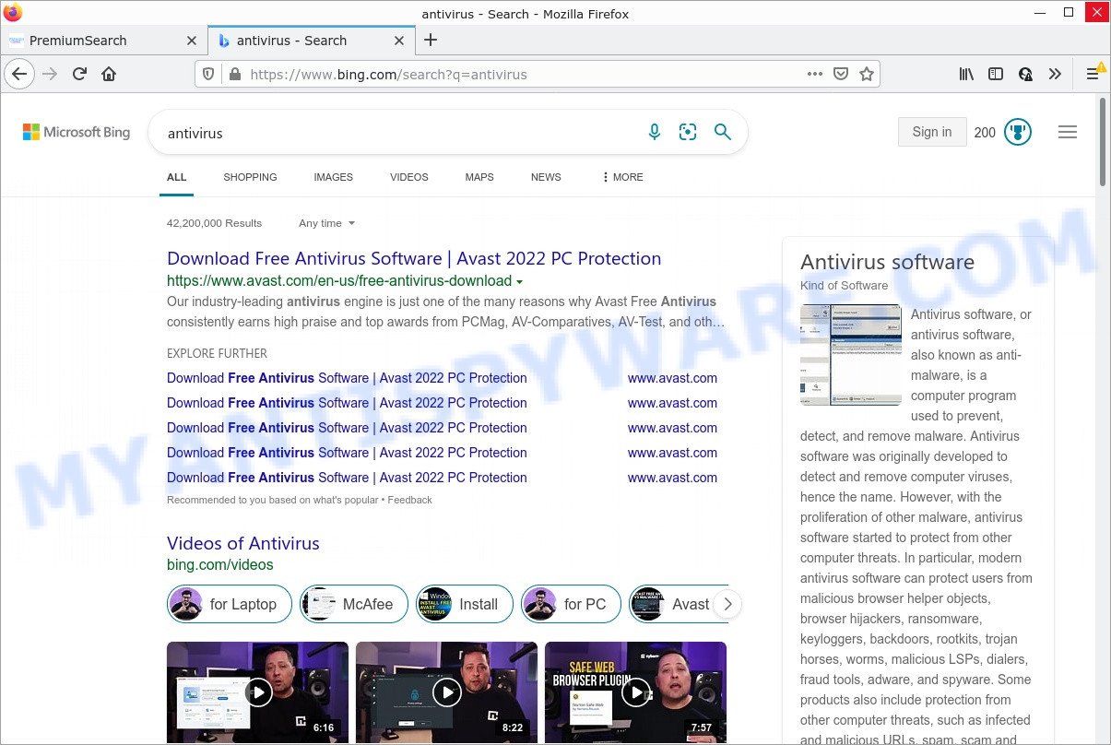The height and width of the screenshot is (745, 1111).
Task: Switch to the VIDEOS tab
Action: [x=409, y=177]
